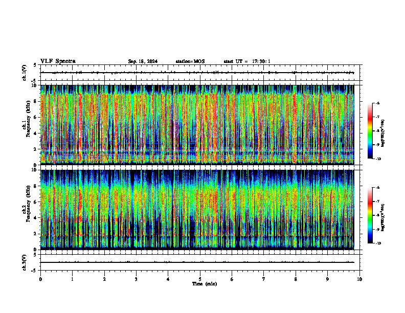Select the "start UT = 17:30: 1" text
The height and width of the screenshot is (313, 405).
247,61
